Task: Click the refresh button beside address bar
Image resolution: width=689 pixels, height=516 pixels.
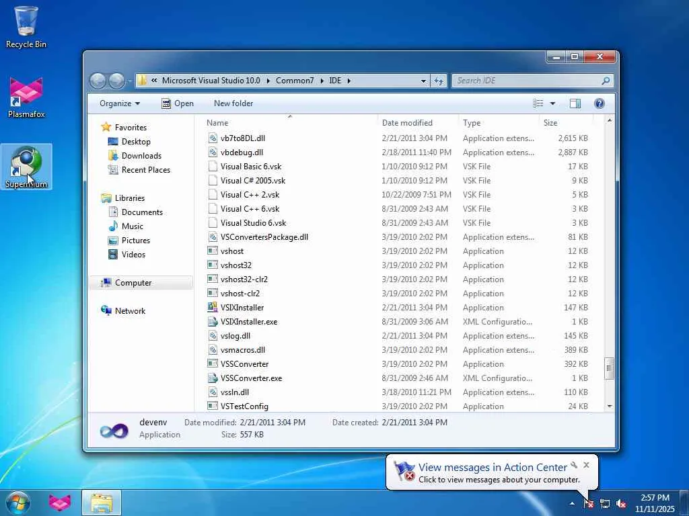Action: click(x=439, y=81)
